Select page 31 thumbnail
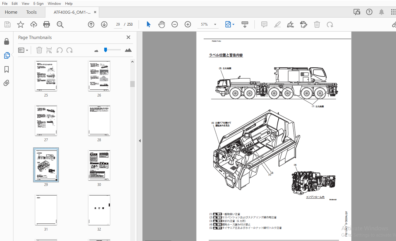Image resolution: width=396 pixels, height=241 pixels. point(46,210)
